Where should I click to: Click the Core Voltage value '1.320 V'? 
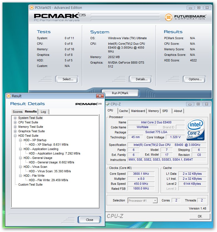[x=175, y=137]
